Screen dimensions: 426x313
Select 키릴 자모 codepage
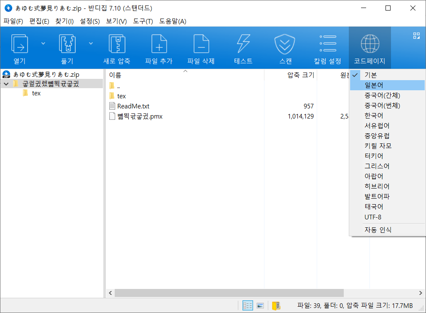(x=387, y=146)
